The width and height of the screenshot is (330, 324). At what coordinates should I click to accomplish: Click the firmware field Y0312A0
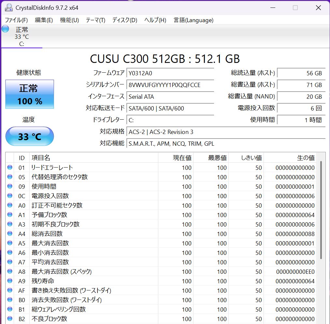170,73
